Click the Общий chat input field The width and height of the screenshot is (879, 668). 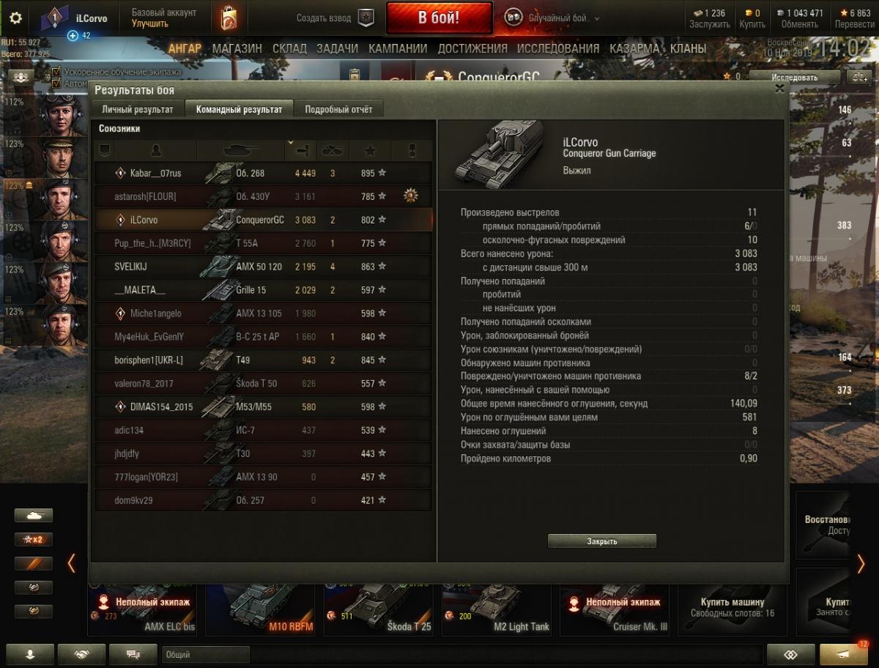(205, 654)
